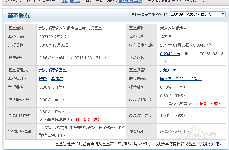Click the 托管费率 row label
The width and height of the screenshot is (229, 150).
137,87
